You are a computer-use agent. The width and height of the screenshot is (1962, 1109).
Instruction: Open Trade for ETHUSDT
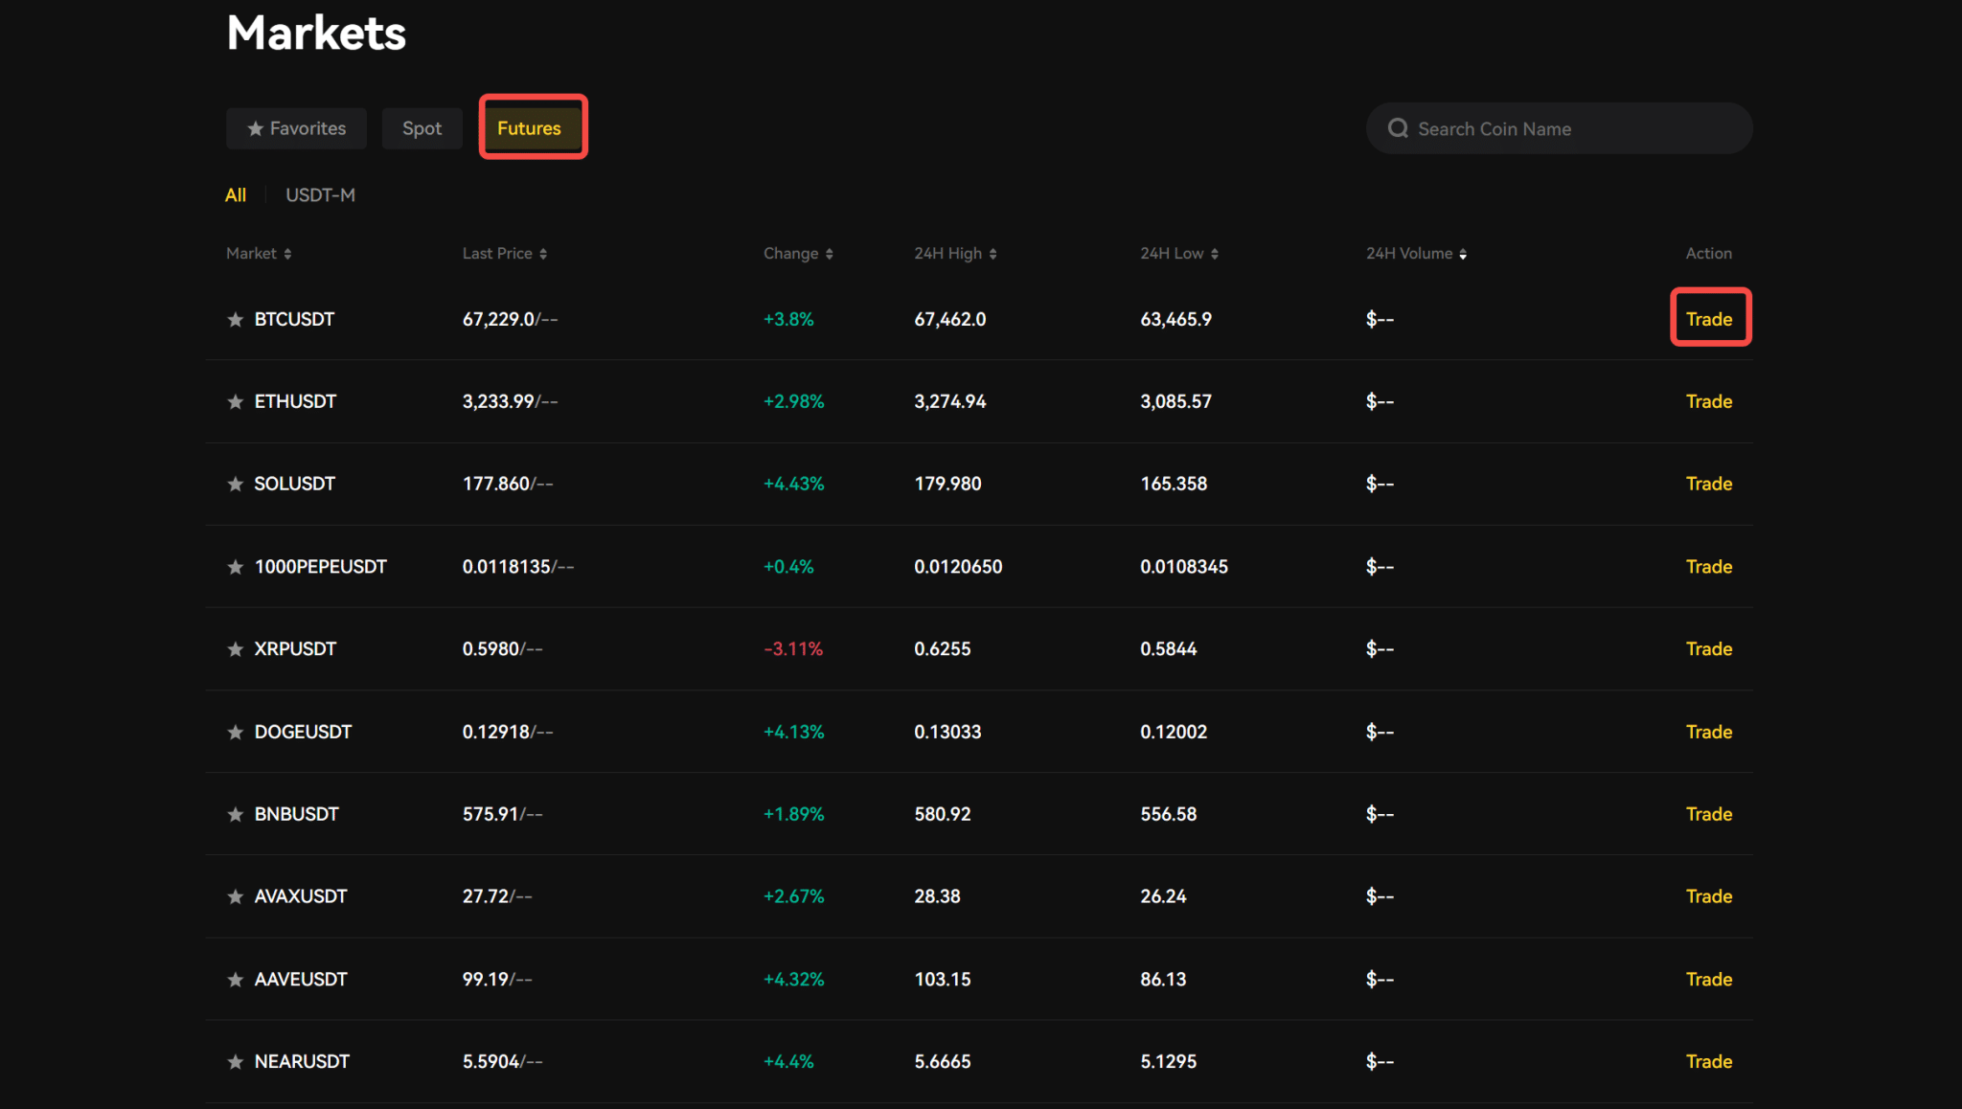pos(1709,401)
